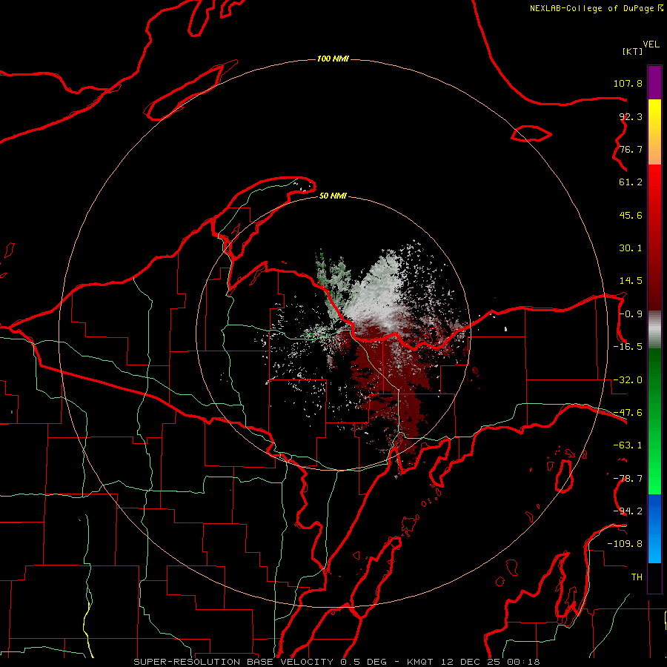Click the -94.2 velocity scale value
667x667 pixels.
[x=628, y=511]
